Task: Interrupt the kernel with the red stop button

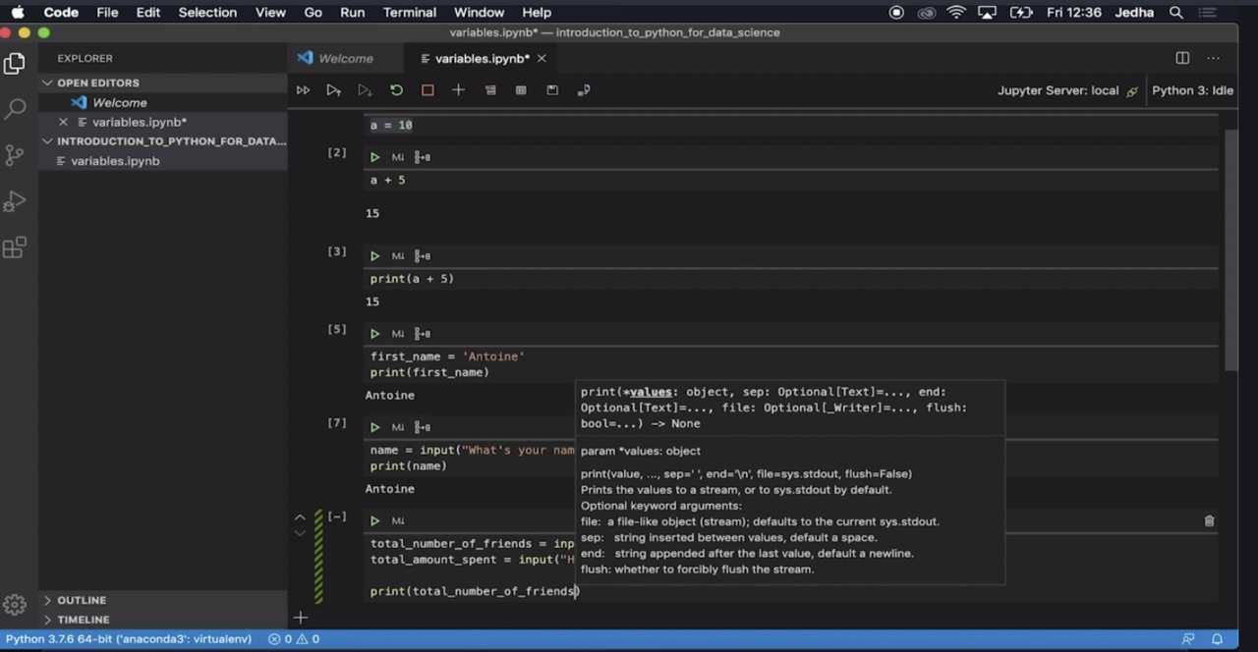Action: click(x=428, y=90)
